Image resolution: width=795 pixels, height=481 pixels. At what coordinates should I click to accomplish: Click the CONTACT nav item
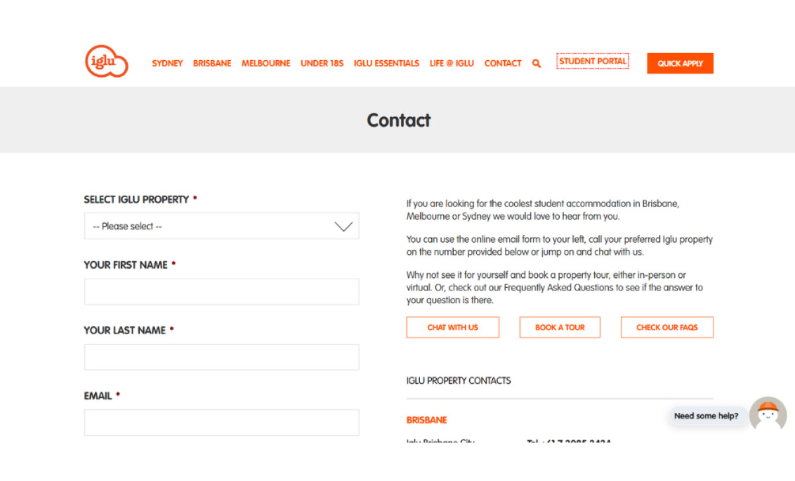tap(502, 63)
